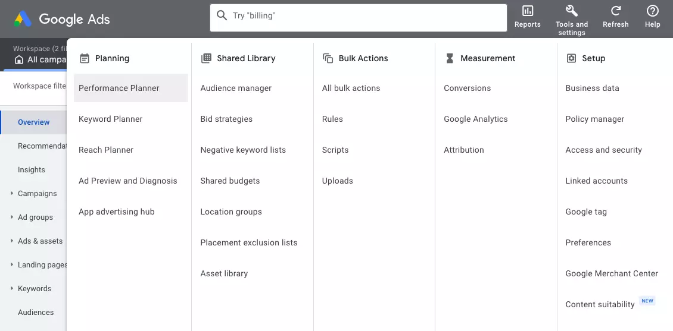Open Uploads under Bulk Actions
673x331 pixels.
(337, 181)
